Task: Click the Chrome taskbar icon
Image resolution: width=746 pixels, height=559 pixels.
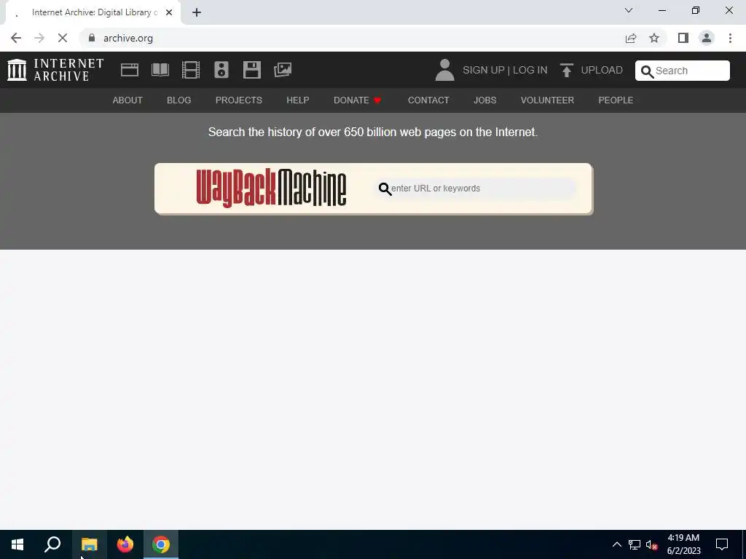Action: [161, 544]
